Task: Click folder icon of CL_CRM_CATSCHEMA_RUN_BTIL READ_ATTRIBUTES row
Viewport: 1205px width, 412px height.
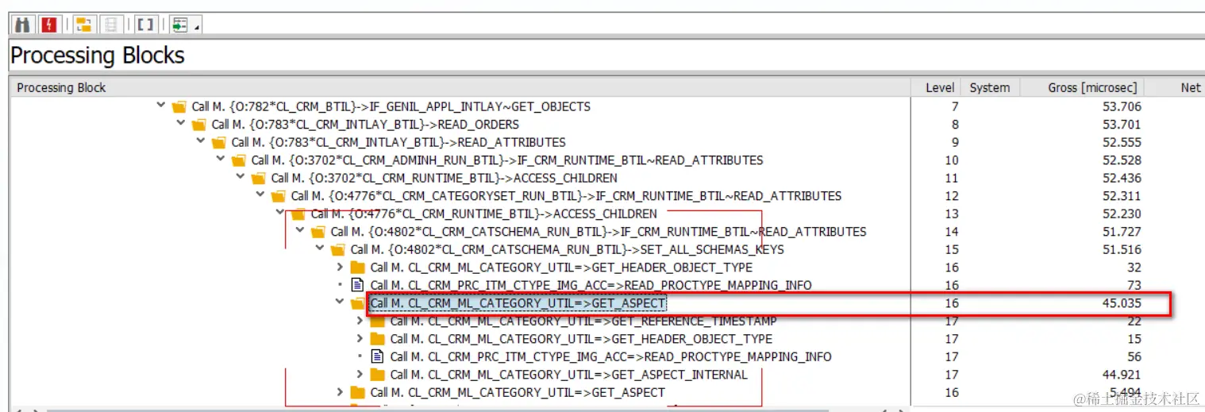Action: (318, 232)
